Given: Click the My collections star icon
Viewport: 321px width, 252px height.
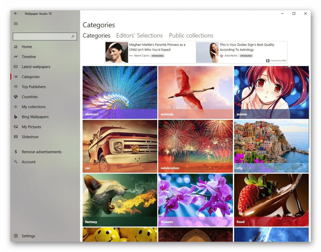Looking at the screenshot, I should coord(16,107).
